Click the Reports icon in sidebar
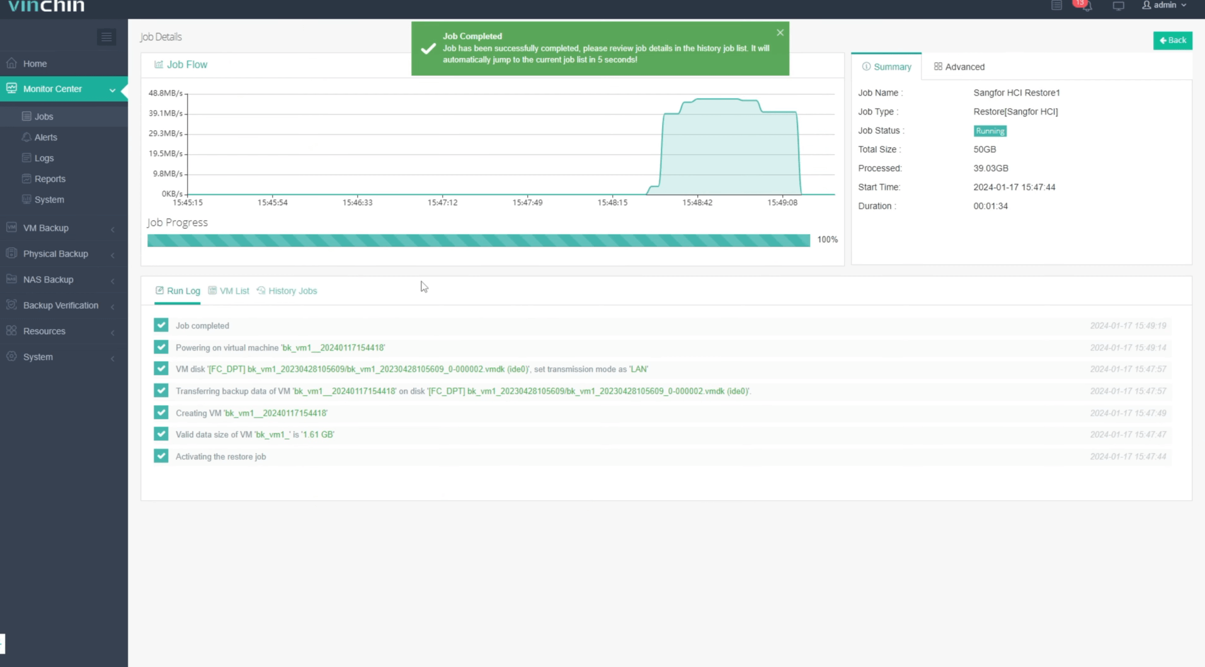Screen dimensions: 1205x667 pos(26,179)
